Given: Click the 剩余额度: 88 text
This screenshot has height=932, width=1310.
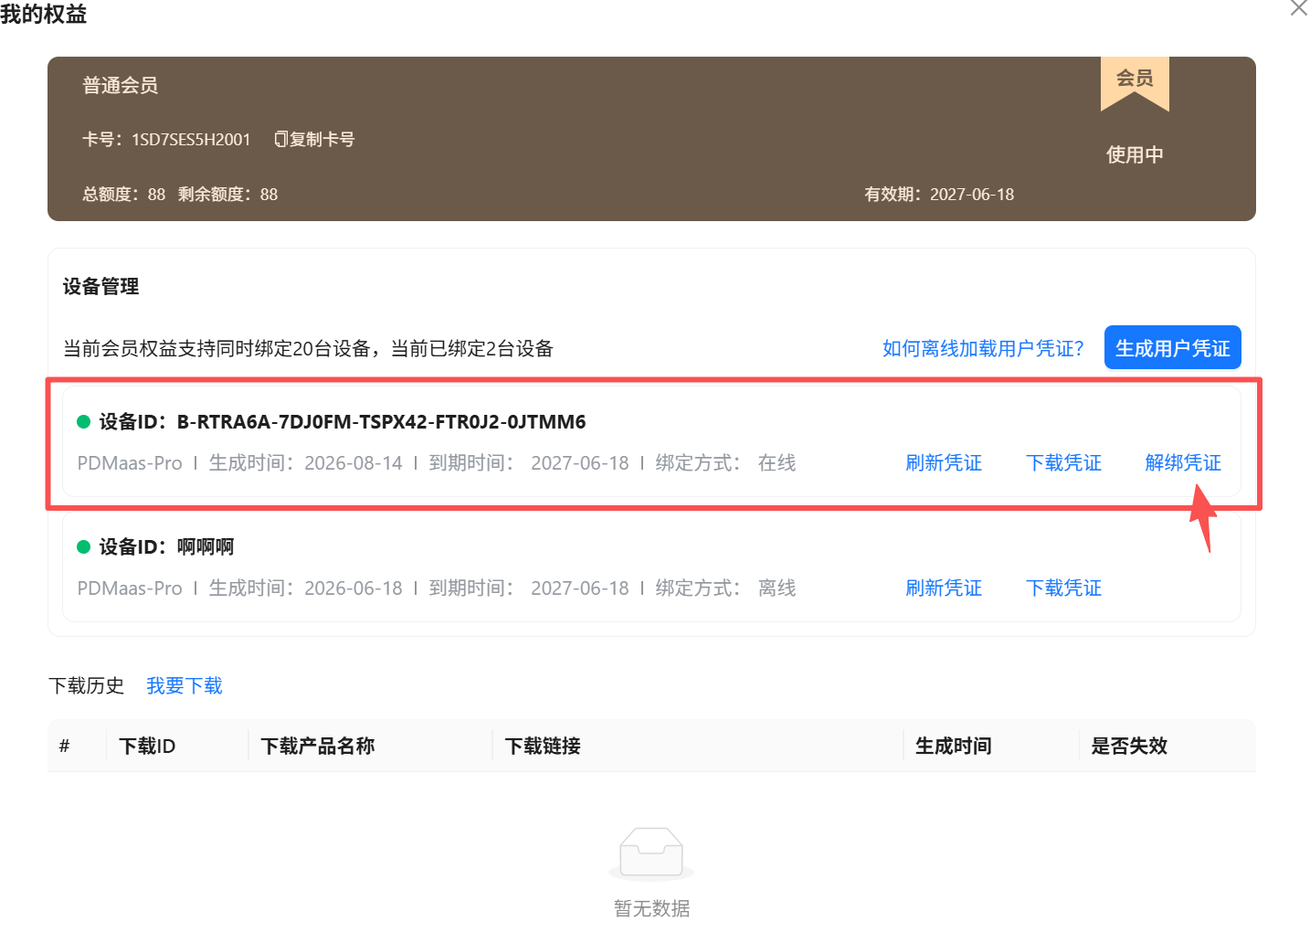Looking at the screenshot, I should (227, 194).
